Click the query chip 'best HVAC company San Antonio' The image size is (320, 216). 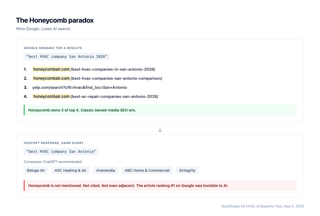tap(61, 151)
